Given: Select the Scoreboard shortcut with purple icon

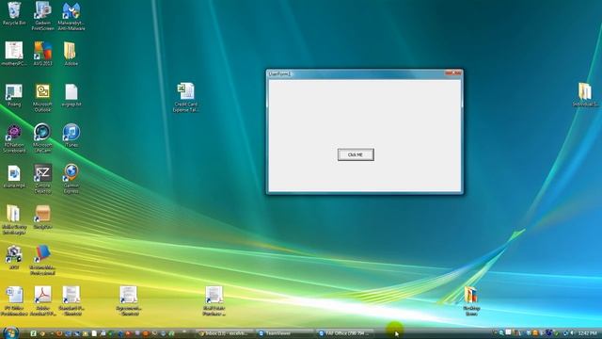Looking at the screenshot, I should (14, 138).
